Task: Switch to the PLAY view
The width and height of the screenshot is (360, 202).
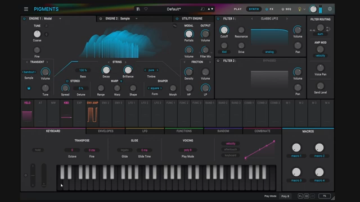Action: pos(237,9)
